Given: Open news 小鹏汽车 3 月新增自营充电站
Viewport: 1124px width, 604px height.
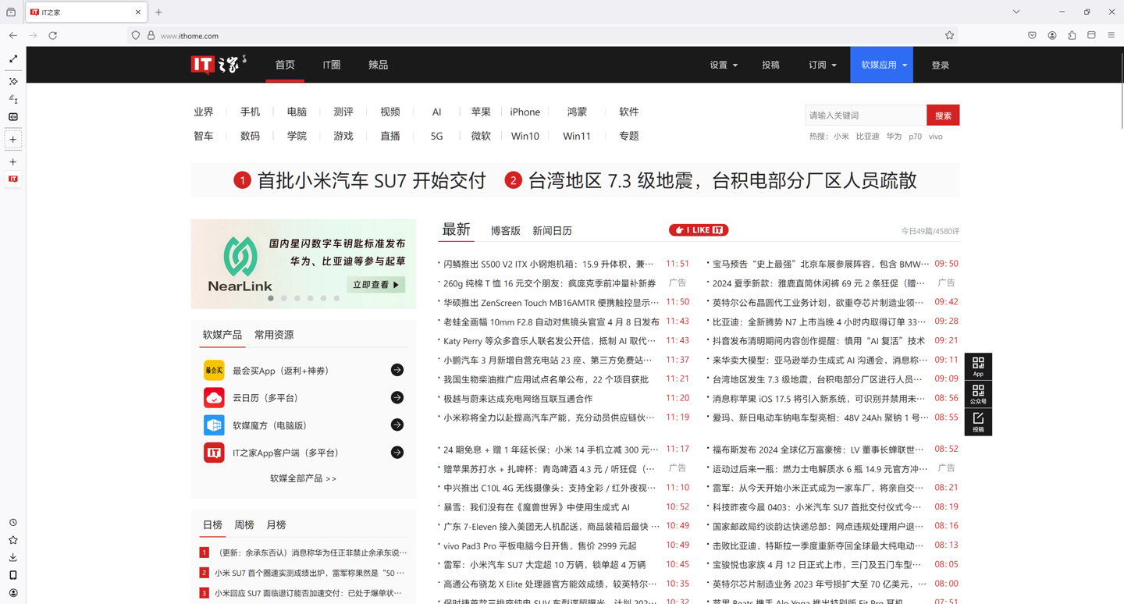Looking at the screenshot, I should [548, 360].
